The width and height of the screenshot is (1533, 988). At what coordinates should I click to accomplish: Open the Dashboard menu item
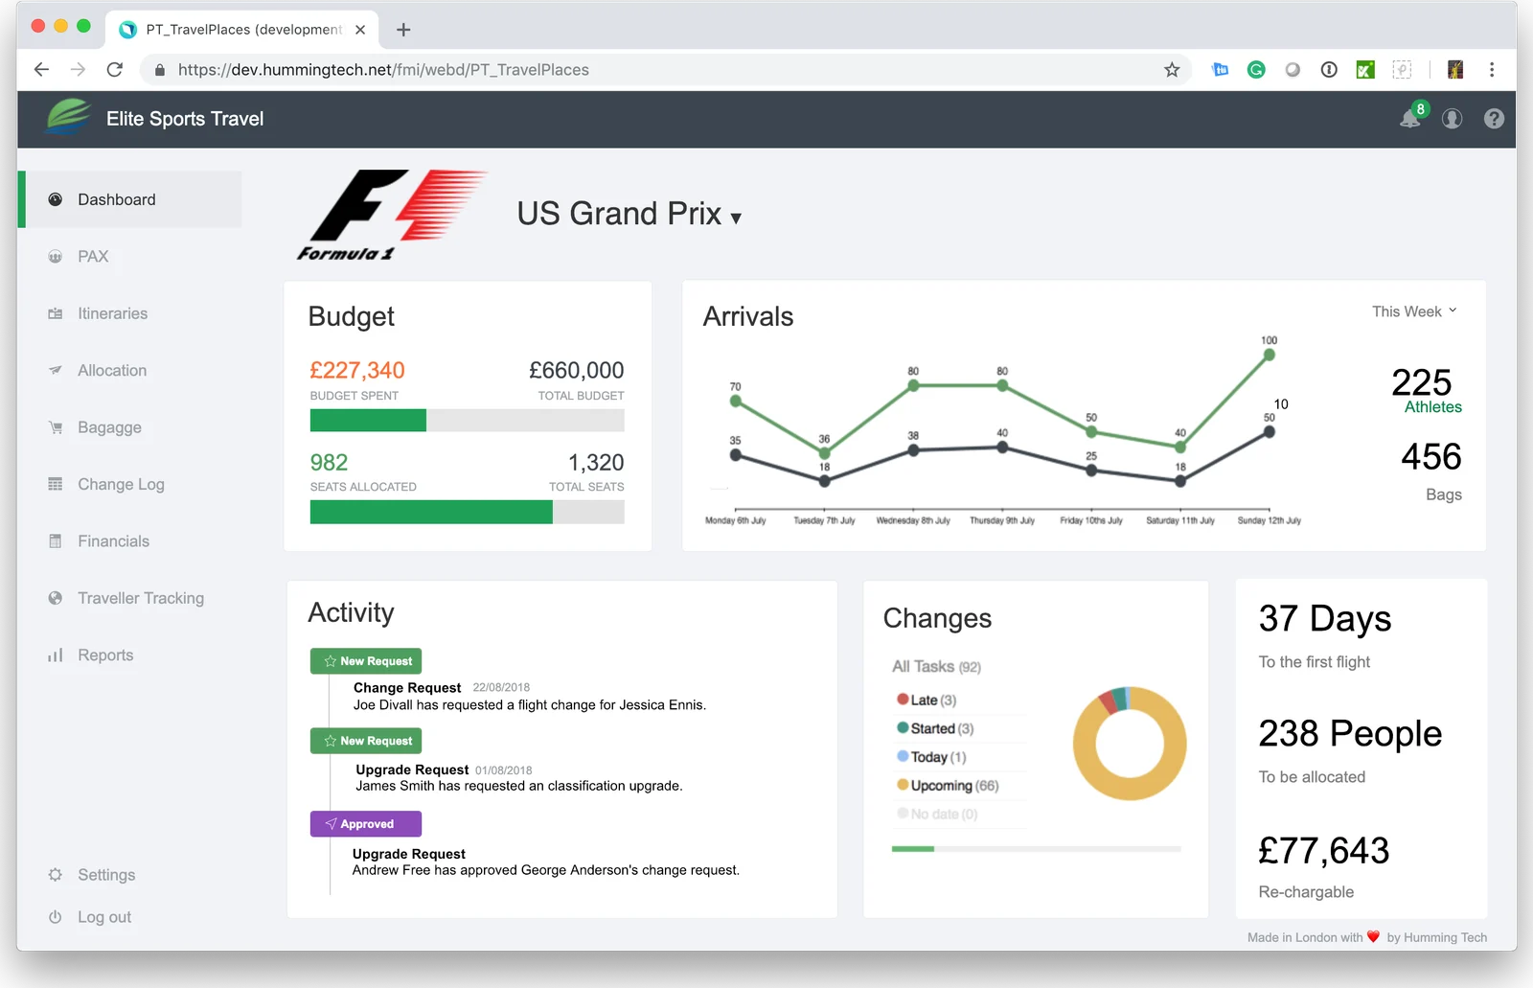pos(130,199)
